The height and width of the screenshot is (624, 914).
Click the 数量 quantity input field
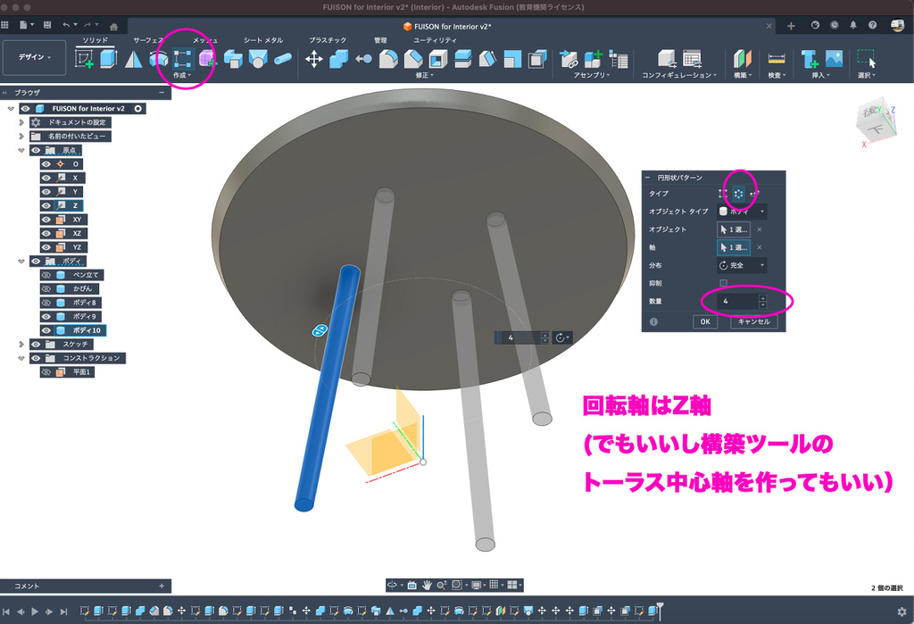pyautogui.click(x=737, y=302)
